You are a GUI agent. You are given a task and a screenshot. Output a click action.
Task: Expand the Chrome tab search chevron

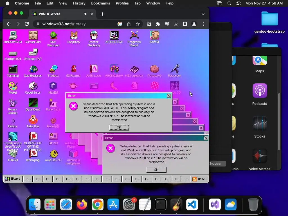[x=203, y=14]
